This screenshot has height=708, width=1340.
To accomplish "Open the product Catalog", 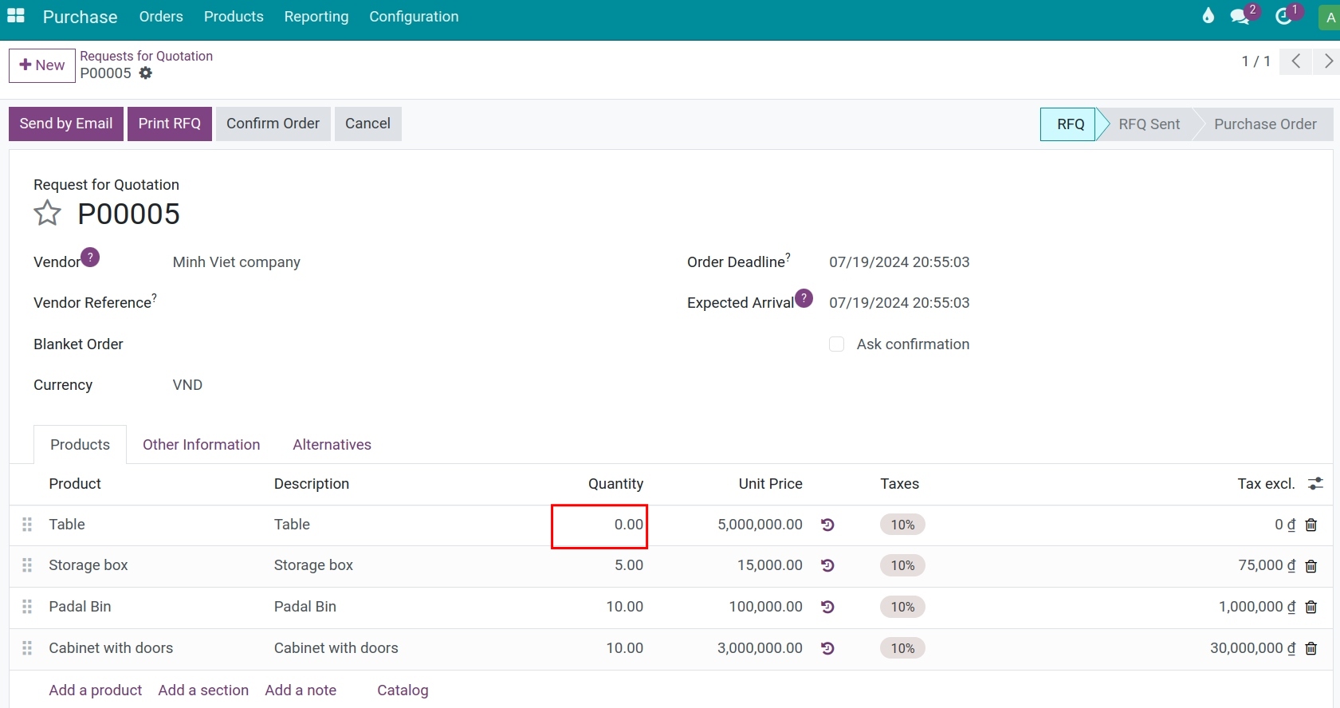I will 403,690.
